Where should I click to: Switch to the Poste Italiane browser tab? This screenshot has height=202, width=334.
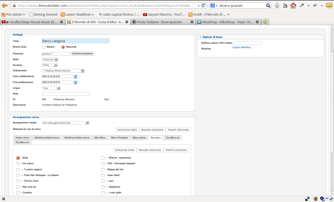coord(163,22)
